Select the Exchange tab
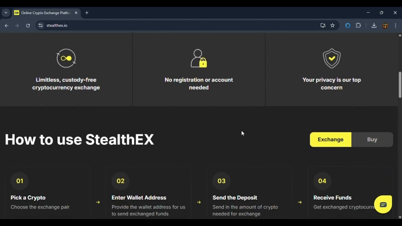Image resolution: width=402 pixels, height=226 pixels. pyautogui.click(x=331, y=139)
